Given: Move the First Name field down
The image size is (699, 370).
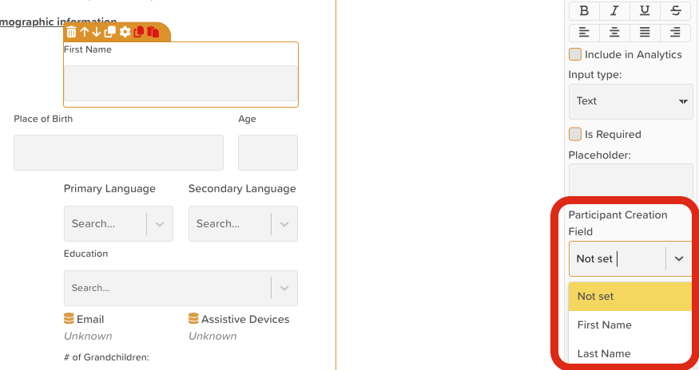Looking at the screenshot, I should pos(97,32).
